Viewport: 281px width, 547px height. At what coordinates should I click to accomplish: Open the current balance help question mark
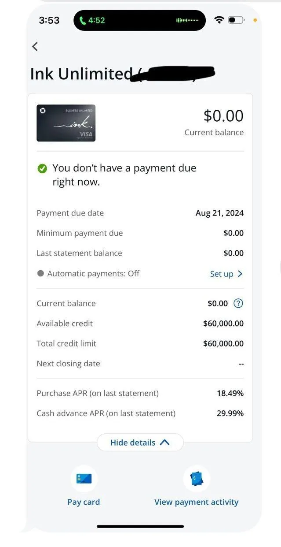[238, 303]
